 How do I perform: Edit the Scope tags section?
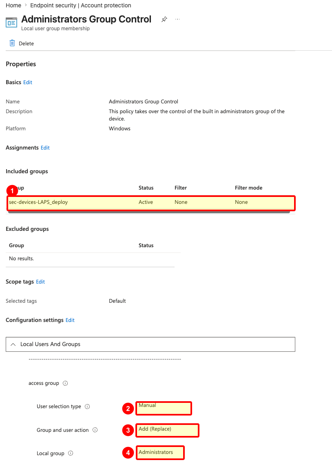click(40, 282)
